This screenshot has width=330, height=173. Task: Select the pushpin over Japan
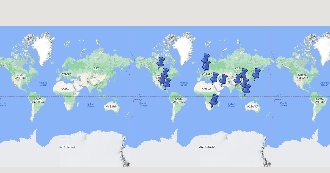(x=256, y=74)
